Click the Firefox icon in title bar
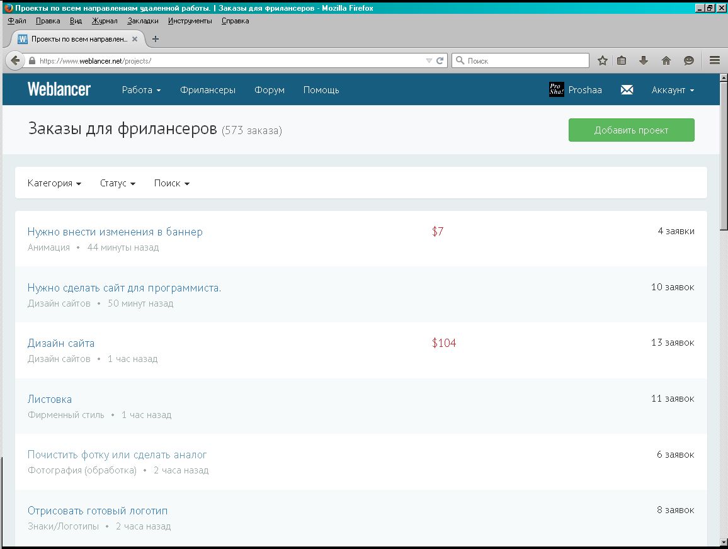 point(8,8)
